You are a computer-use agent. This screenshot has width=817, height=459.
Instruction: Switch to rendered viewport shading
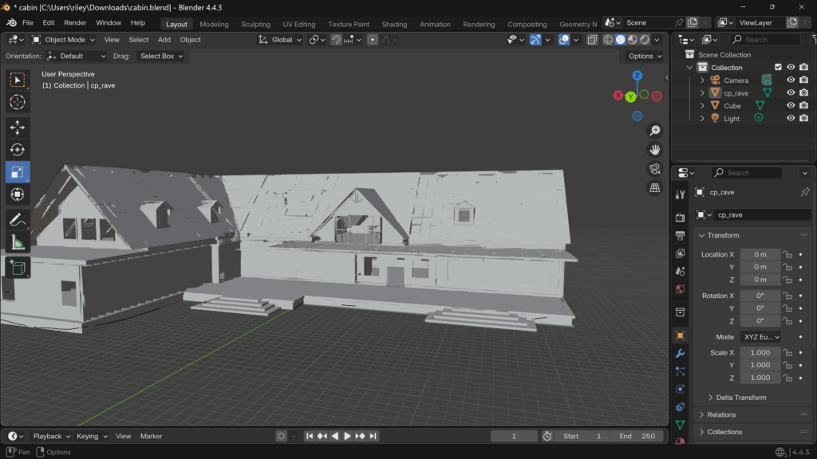click(645, 40)
